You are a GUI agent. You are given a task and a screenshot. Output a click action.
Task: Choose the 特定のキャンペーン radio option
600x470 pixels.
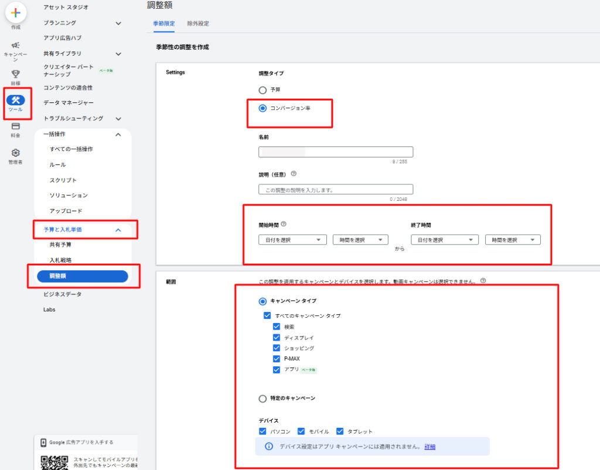[262, 399]
